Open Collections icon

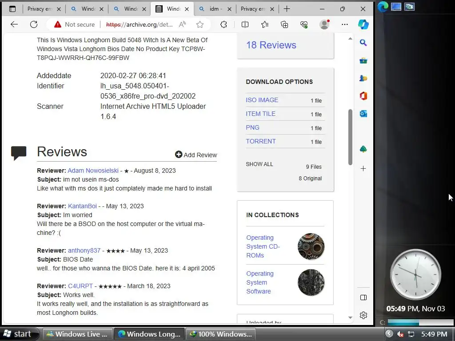click(284, 24)
